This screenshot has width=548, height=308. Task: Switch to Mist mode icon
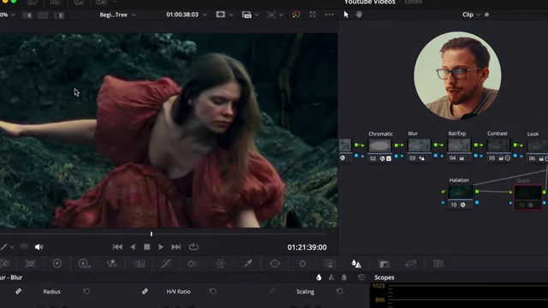(344, 277)
